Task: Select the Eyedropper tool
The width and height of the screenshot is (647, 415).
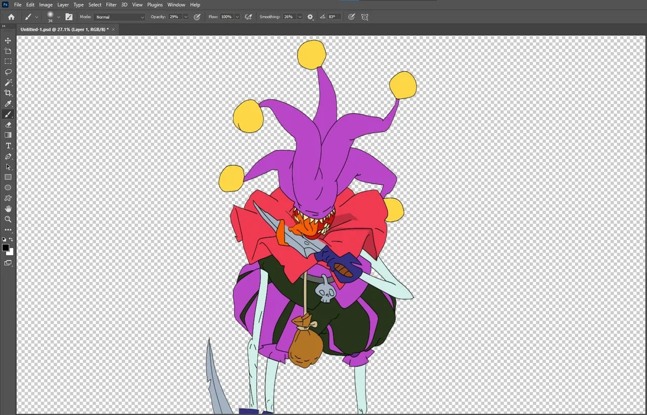Action: click(x=8, y=104)
